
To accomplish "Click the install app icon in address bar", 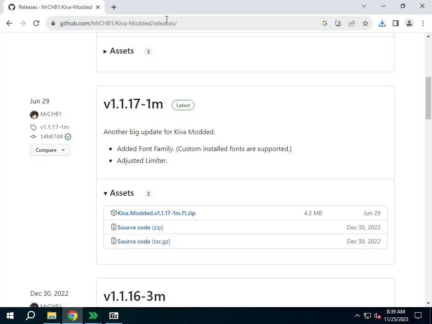I will tap(338, 24).
